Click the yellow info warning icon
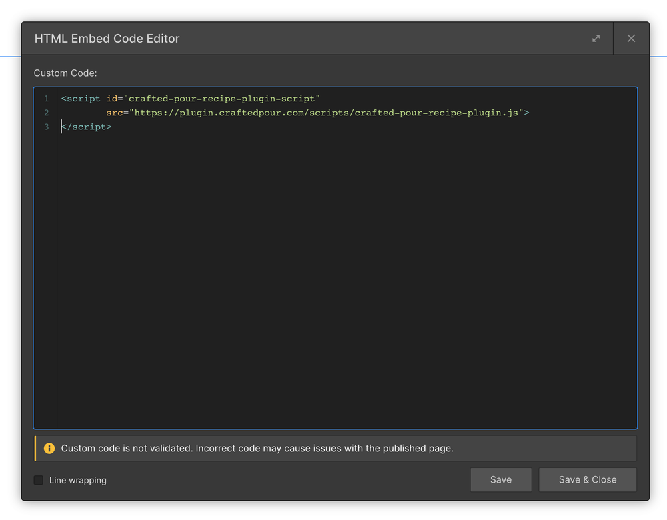 point(49,448)
